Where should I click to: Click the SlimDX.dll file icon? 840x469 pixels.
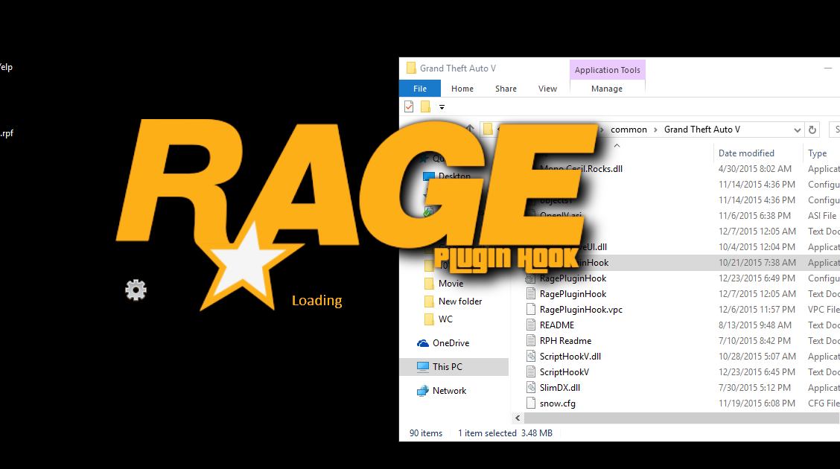pos(530,388)
